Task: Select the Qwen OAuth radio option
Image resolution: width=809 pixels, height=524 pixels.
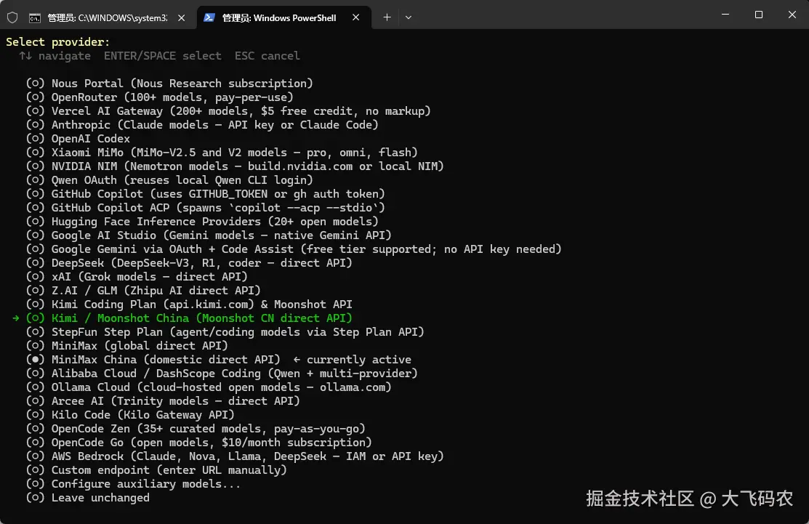Action: pos(35,180)
